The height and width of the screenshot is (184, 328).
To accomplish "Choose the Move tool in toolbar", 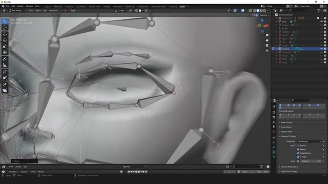I will tap(5, 34).
